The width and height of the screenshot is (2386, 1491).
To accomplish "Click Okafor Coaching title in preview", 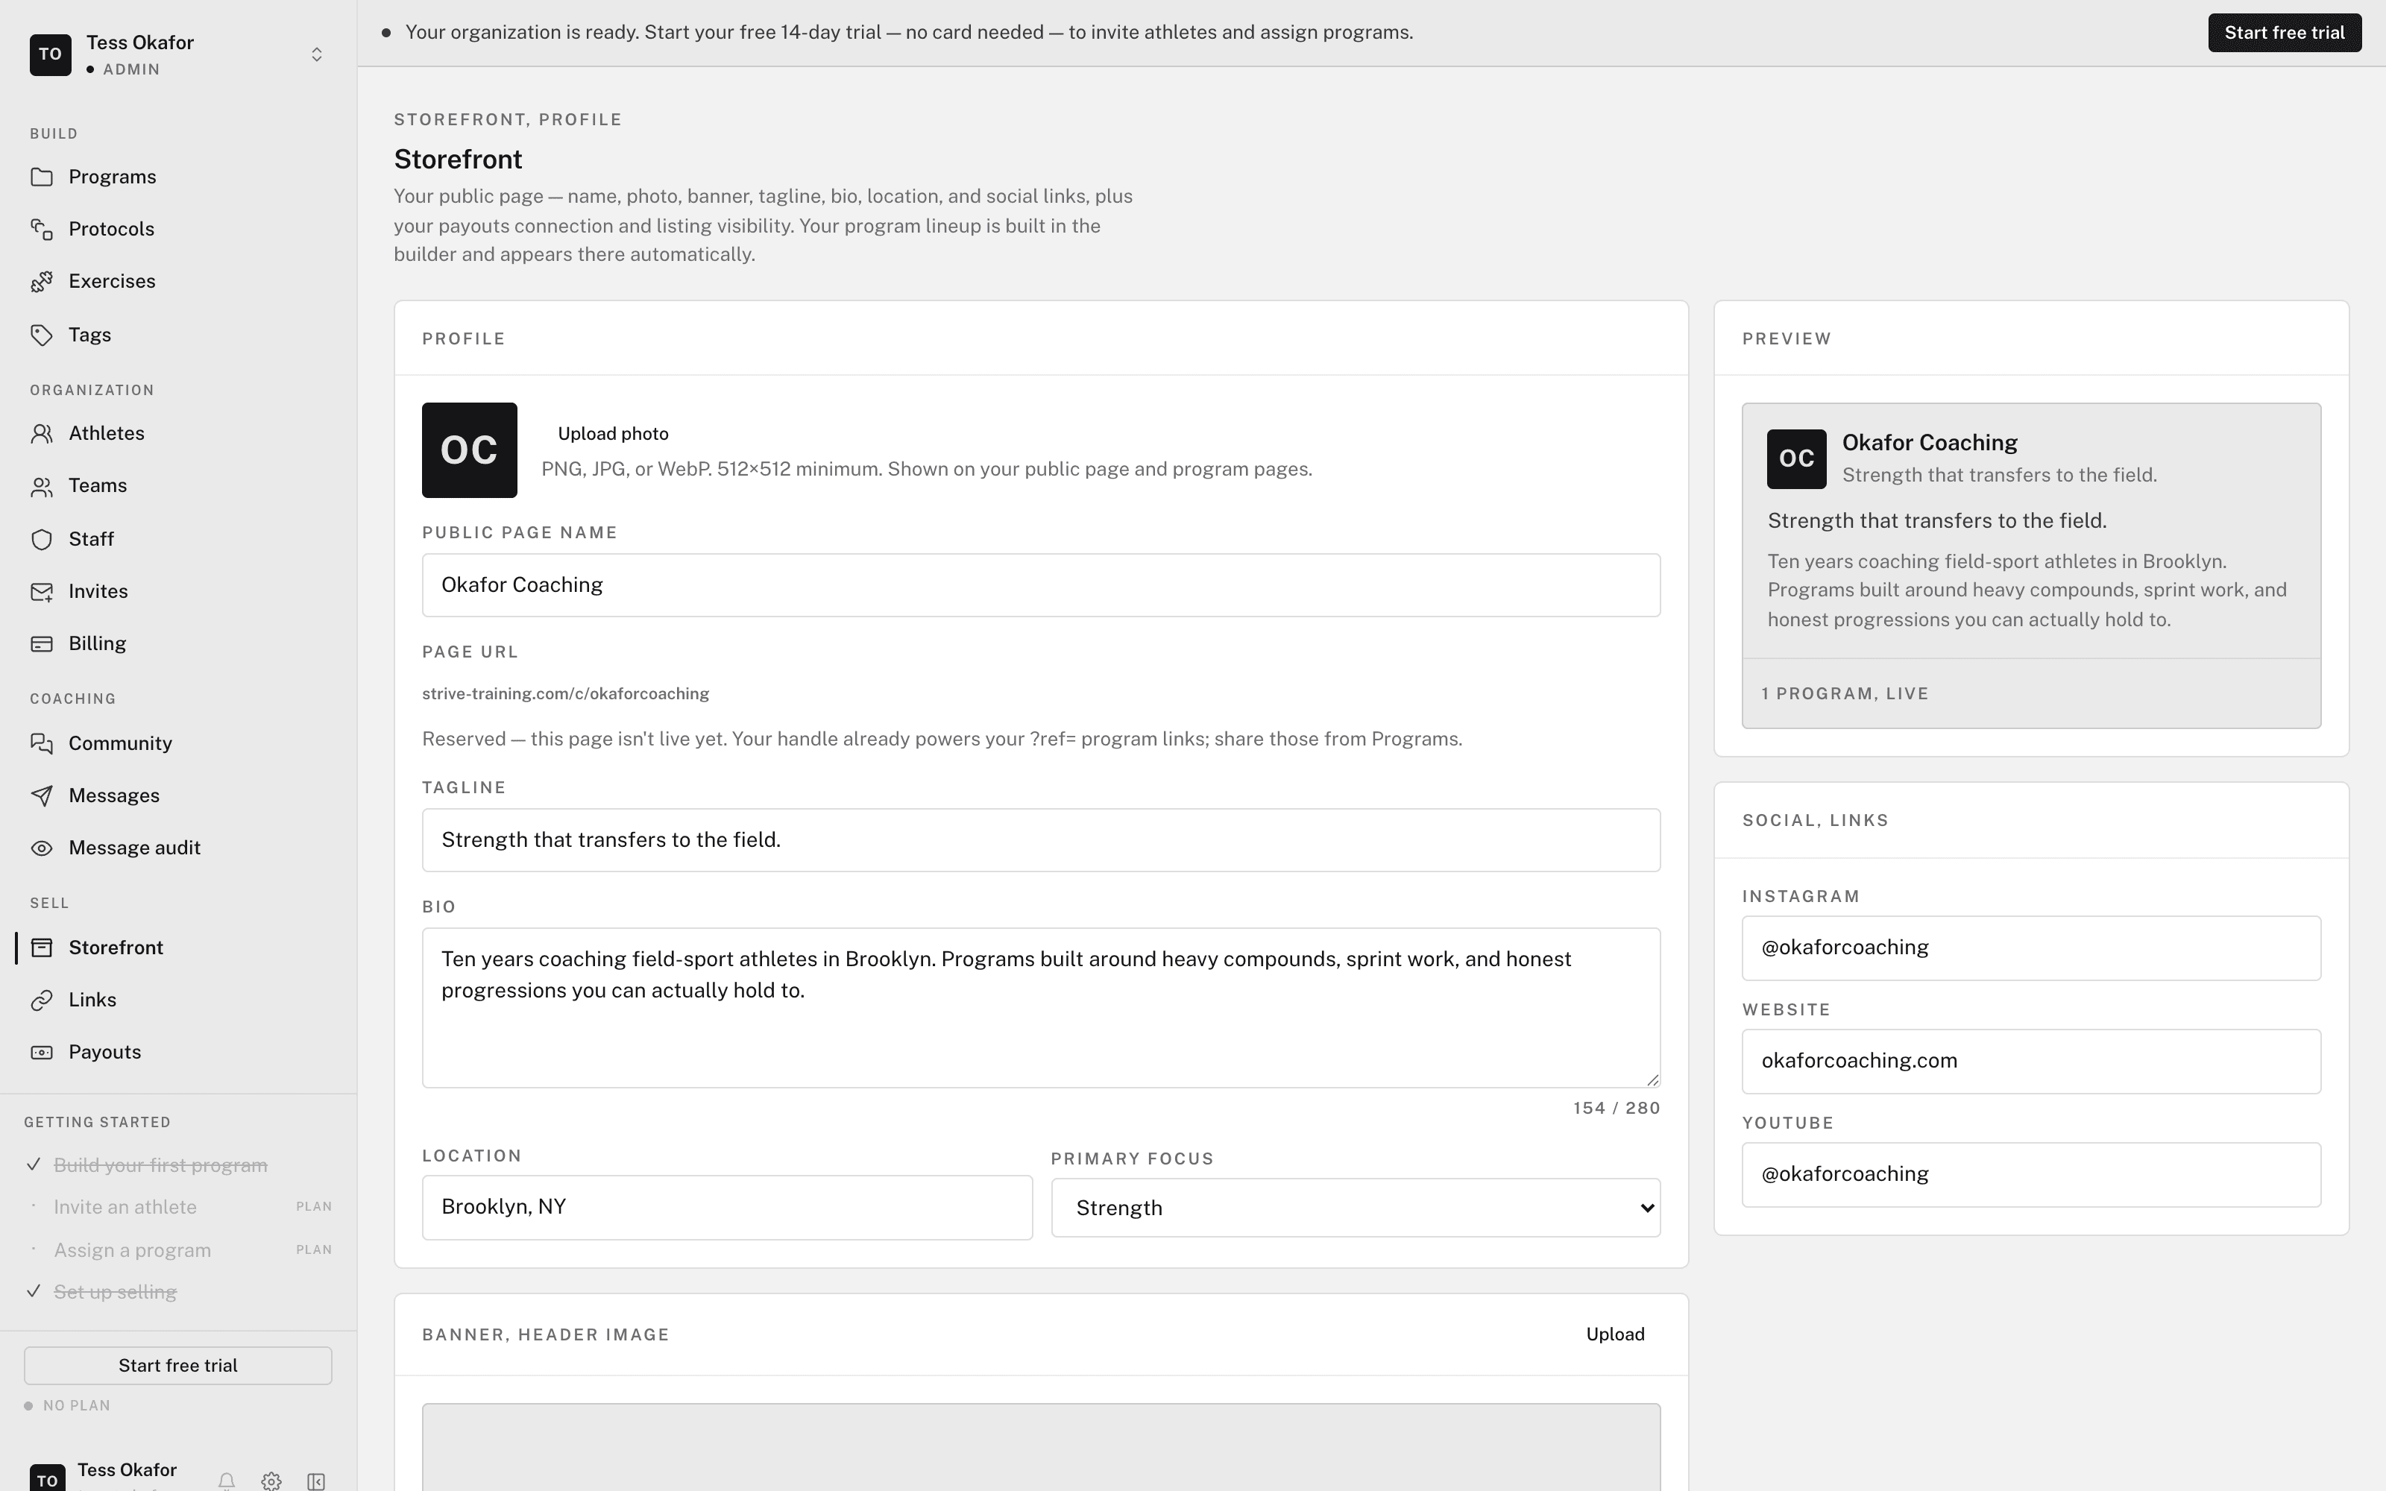I will pos(1930,443).
